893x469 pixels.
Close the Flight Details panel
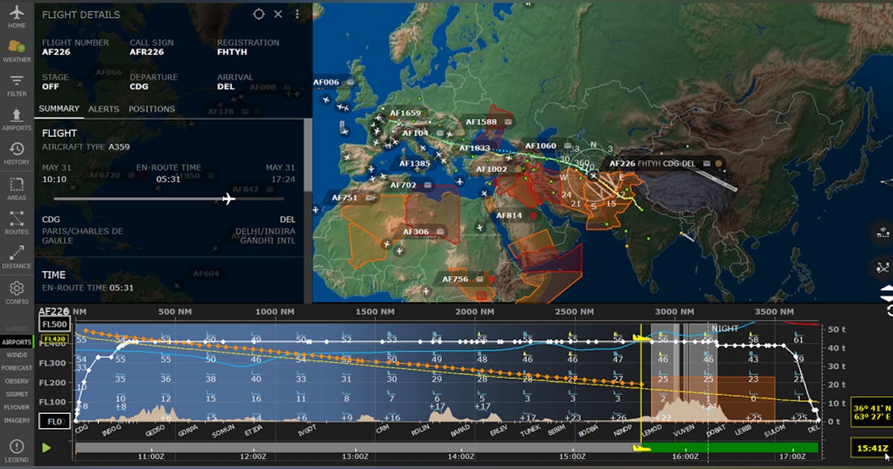click(x=278, y=14)
